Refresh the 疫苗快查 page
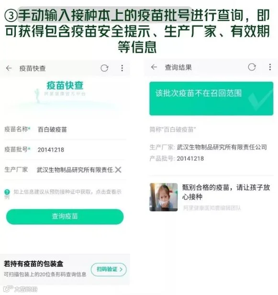Viewport: 278px width, 295px height. tap(104, 68)
